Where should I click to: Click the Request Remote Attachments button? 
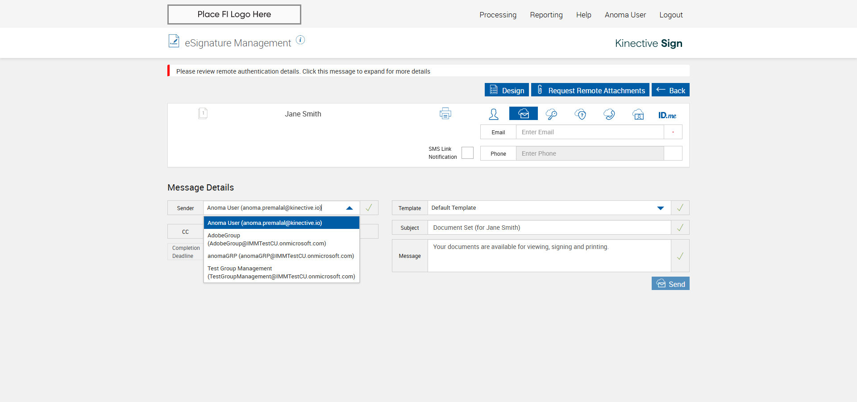tap(590, 90)
